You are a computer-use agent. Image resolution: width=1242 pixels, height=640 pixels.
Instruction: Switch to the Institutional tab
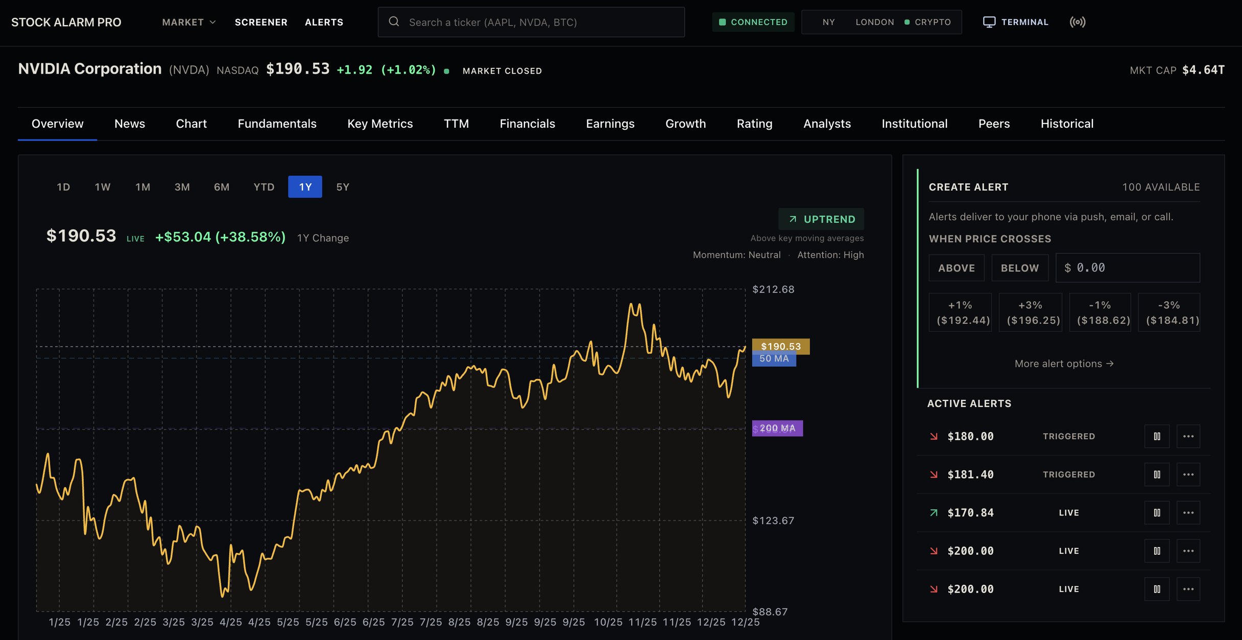point(914,124)
